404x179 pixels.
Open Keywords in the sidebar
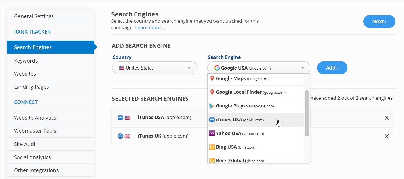coord(26,61)
